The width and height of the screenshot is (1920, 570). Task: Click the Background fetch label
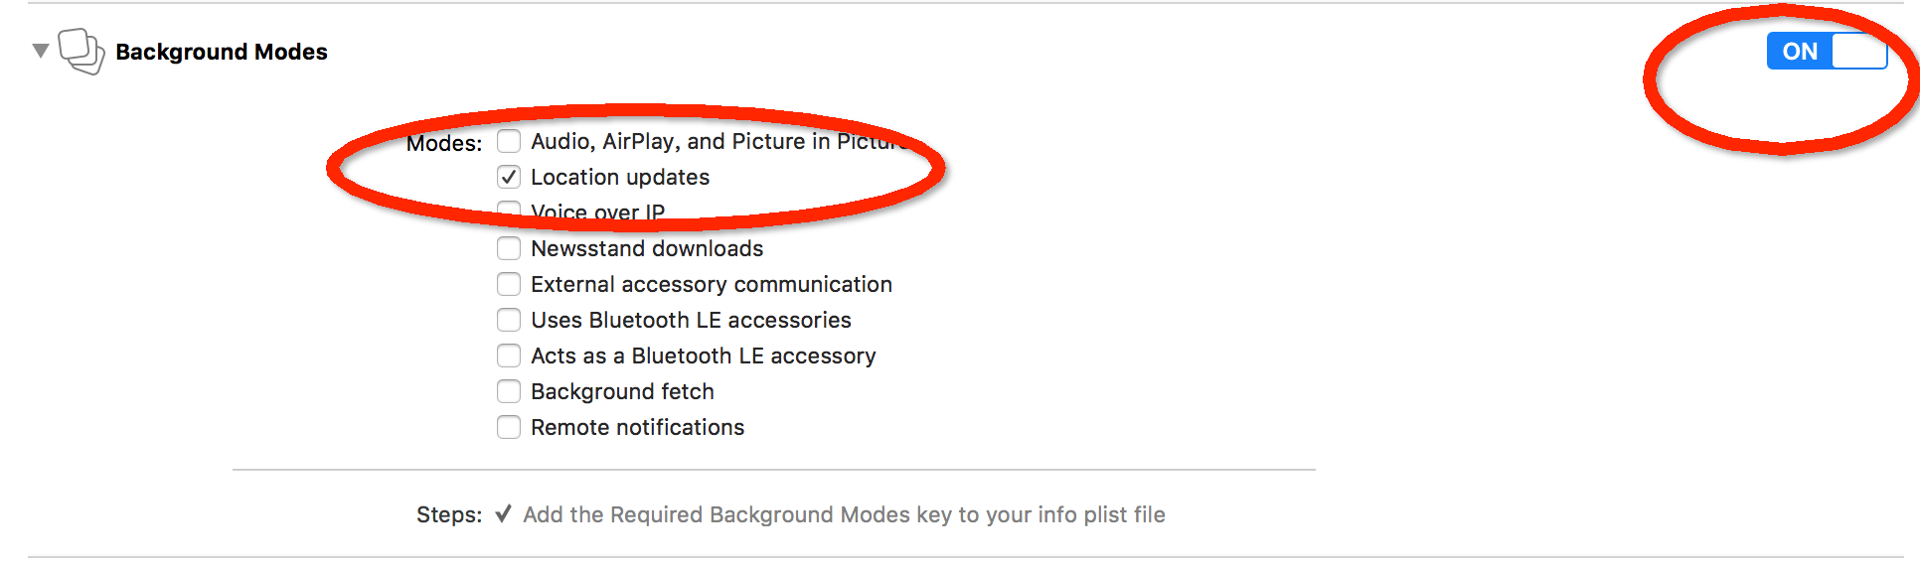pos(622,391)
